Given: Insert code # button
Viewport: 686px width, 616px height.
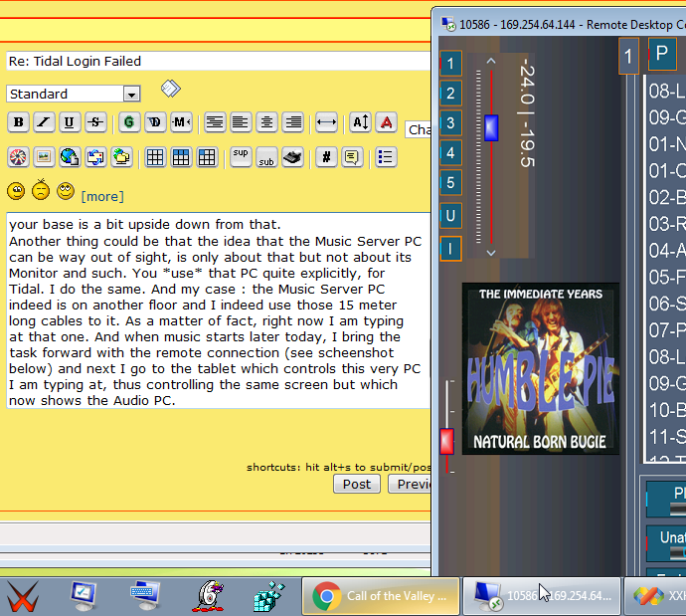Looking at the screenshot, I should pos(326,157).
